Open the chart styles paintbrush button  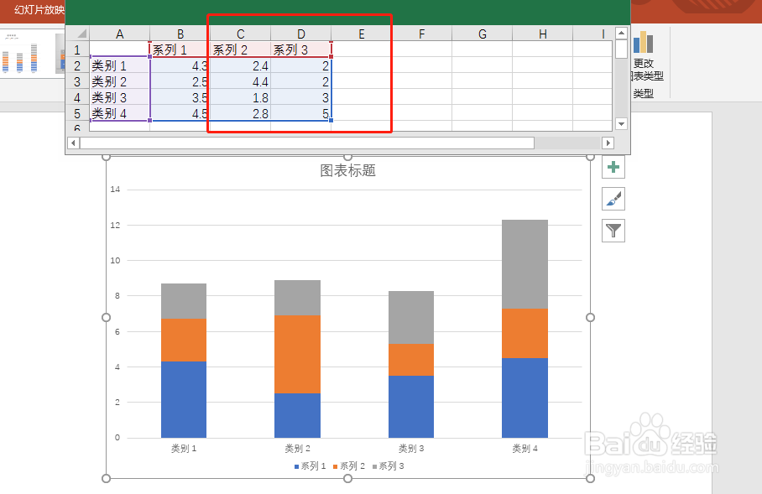(x=613, y=199)
